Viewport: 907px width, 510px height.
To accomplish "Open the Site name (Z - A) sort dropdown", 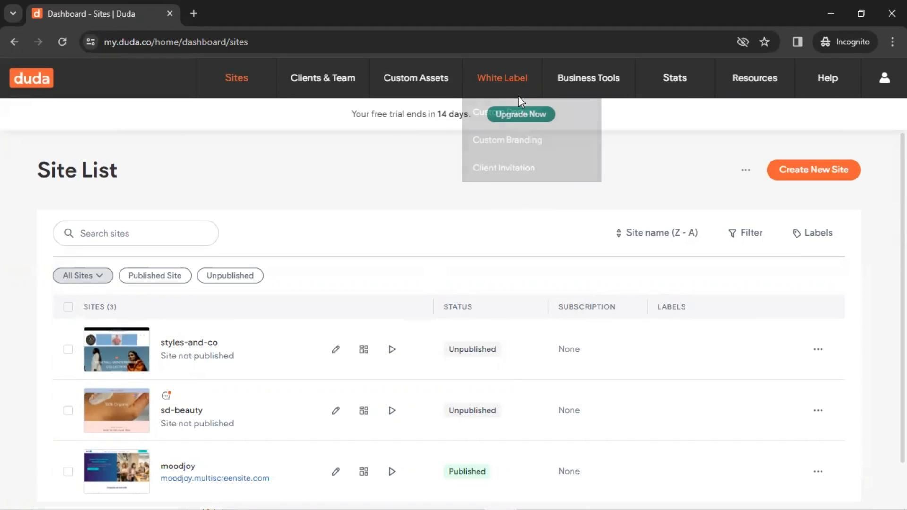I will pos(657,233).
